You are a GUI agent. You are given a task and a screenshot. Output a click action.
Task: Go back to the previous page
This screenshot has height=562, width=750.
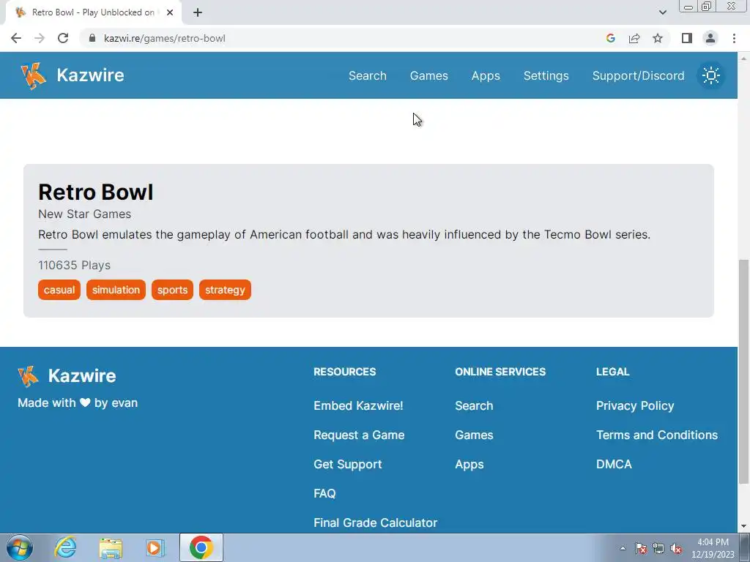tap(16, 38)
